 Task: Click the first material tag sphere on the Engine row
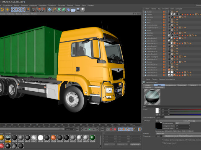[x=169, y=14]
